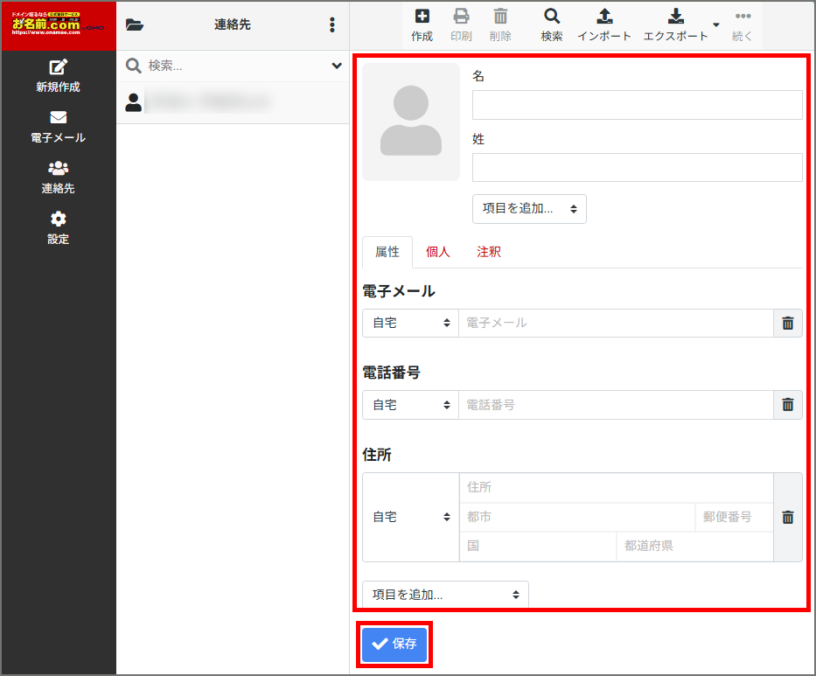Click 検索 search toolbar button
816x676 pixels.
(x=552, y=25)
